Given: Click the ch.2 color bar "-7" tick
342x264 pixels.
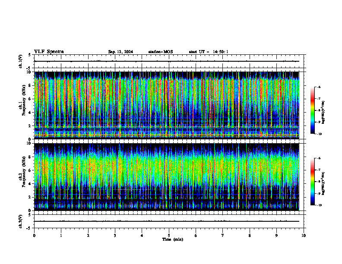Looking at the screenshot, I should click(319, 170).
